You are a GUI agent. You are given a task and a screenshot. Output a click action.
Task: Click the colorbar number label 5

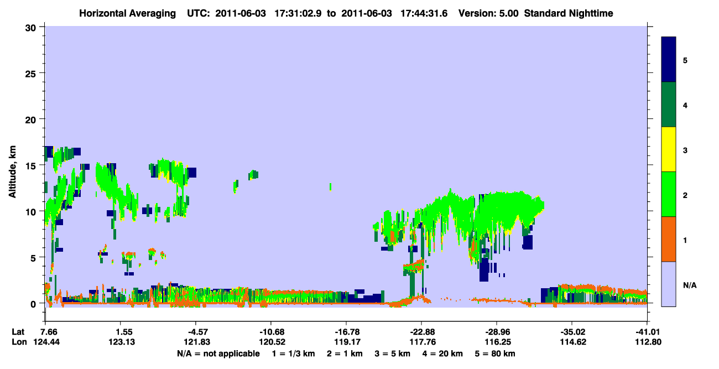tap(685, 60)
